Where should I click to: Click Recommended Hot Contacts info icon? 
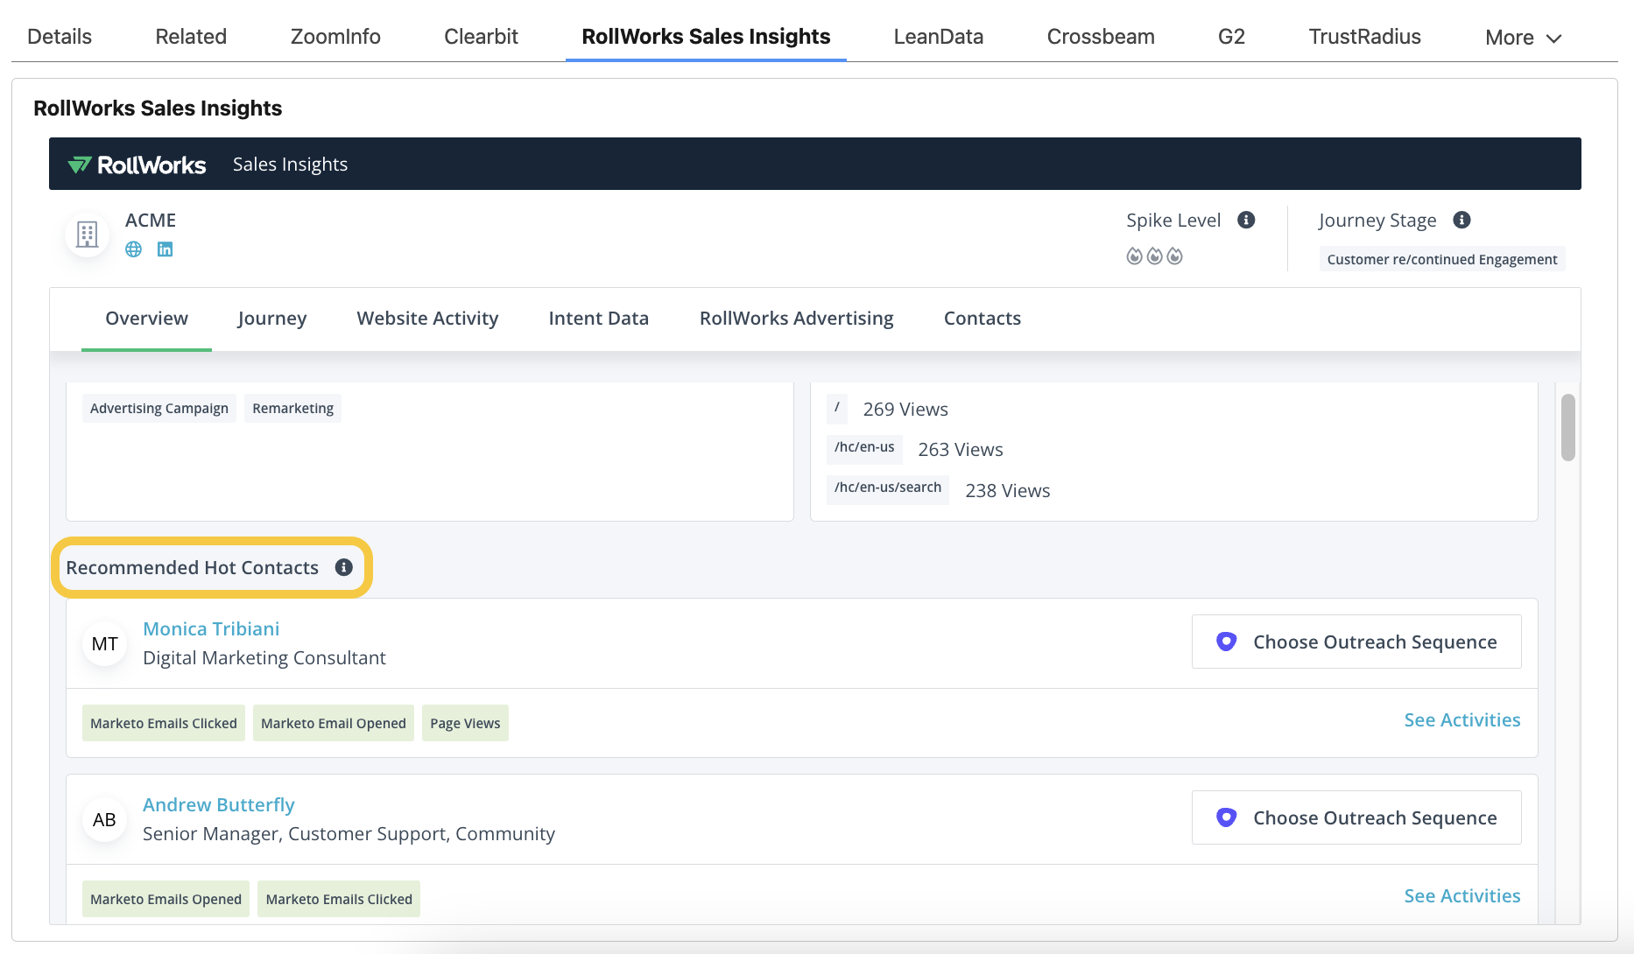(344, 568)
